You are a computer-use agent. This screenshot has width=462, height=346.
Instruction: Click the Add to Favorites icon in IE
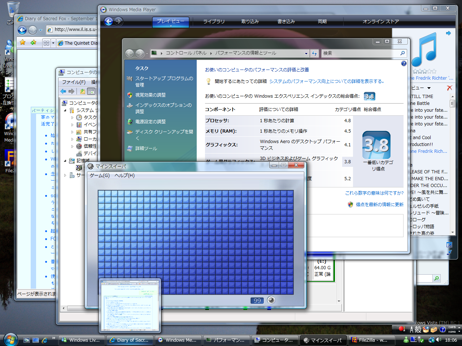tap(33, 43)
